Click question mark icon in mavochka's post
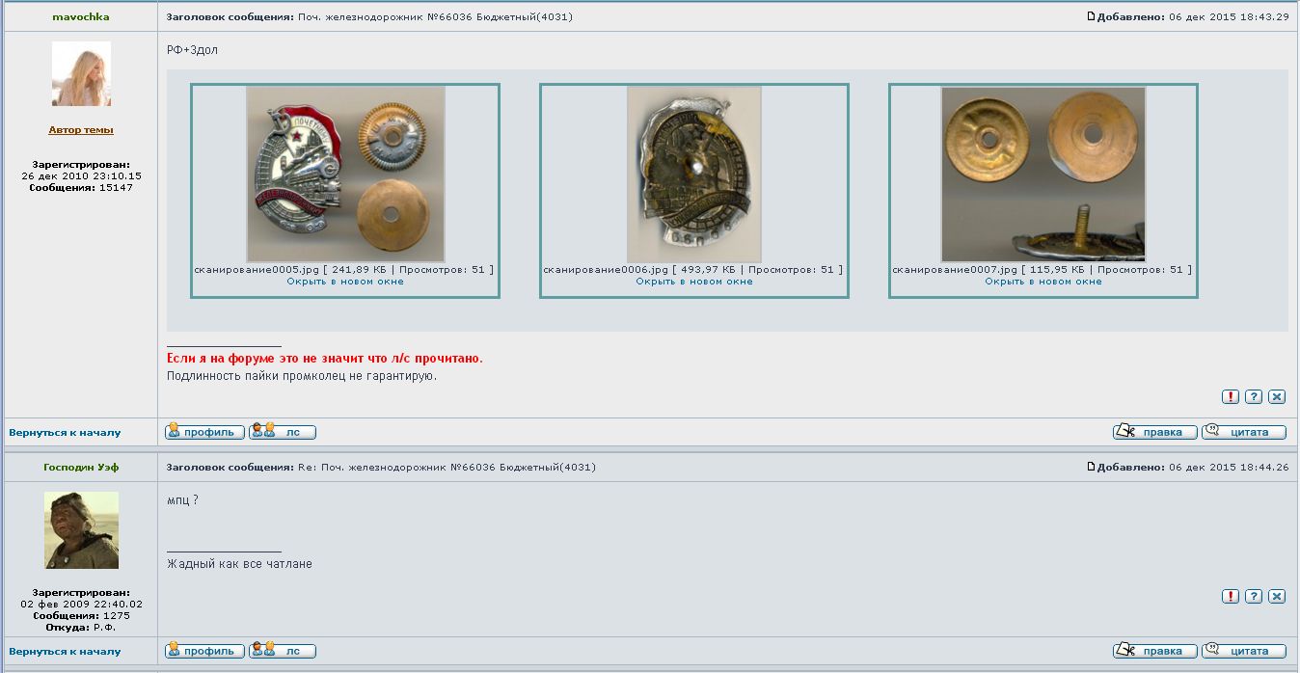Screen dimensions: 1300x673 coord(1254,396)
